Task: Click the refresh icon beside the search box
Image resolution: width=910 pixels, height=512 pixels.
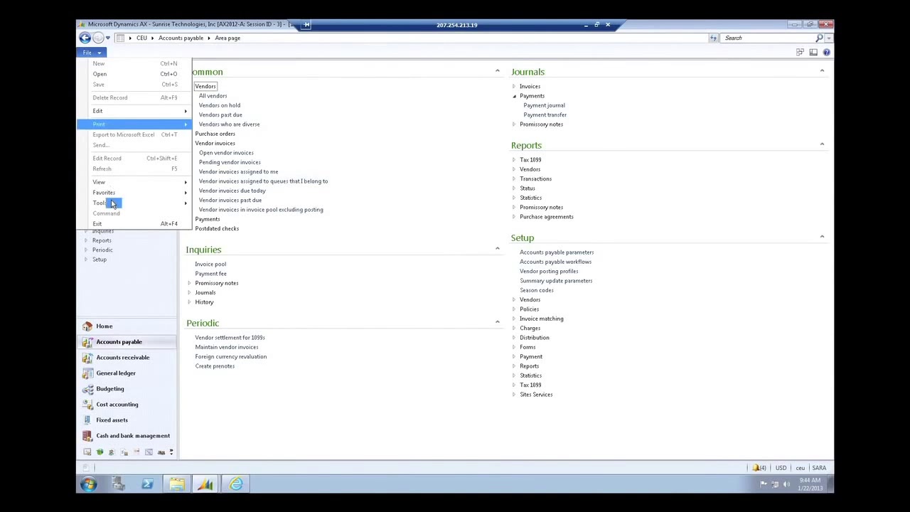Action: tap(713, 38)
